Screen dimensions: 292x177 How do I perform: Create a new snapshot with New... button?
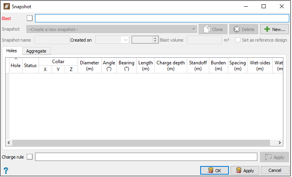click(x=274, y=29)
